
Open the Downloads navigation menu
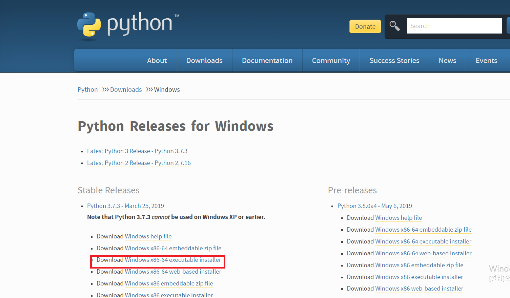pos(204,61)
